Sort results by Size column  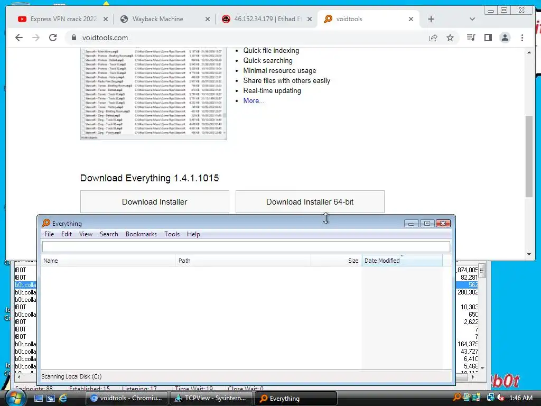click(x=336, y=261)
